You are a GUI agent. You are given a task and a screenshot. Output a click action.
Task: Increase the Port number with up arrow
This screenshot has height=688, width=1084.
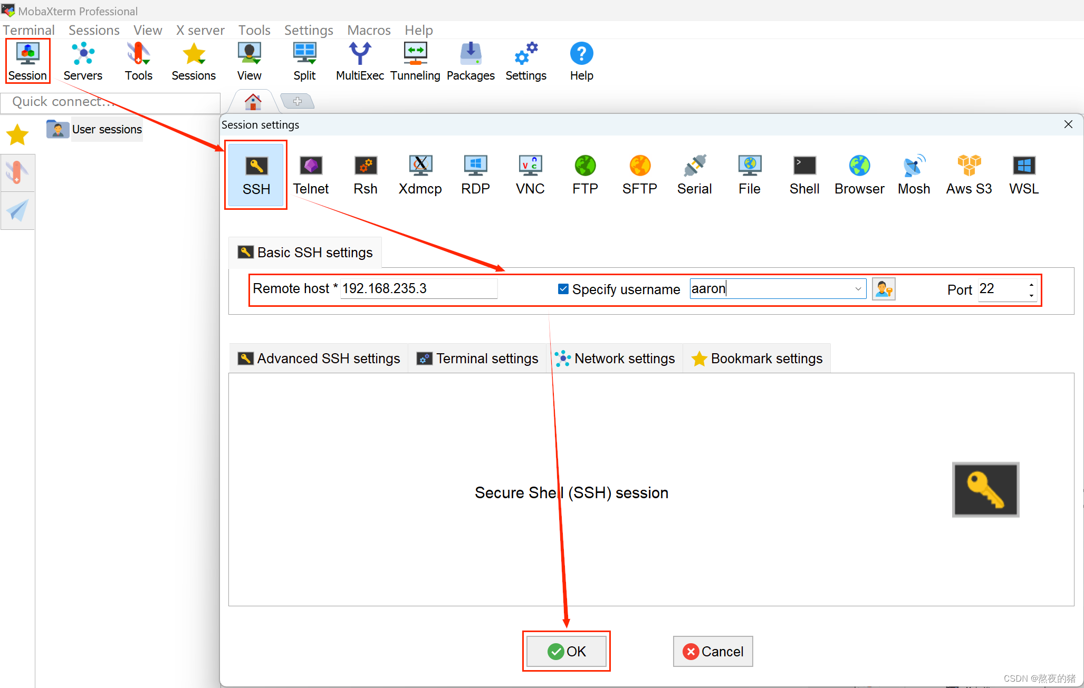(1031, 284)
